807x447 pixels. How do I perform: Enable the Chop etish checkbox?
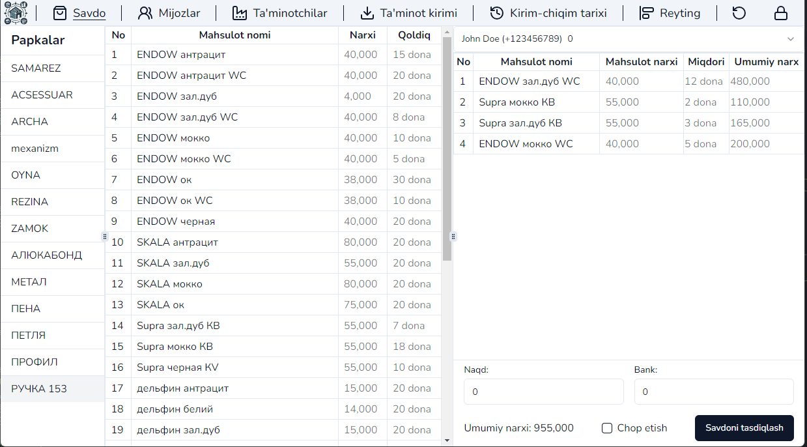(x=606, y=428)
